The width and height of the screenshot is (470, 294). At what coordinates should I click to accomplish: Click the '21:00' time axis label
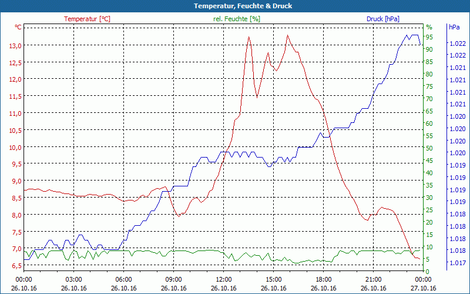373,280
